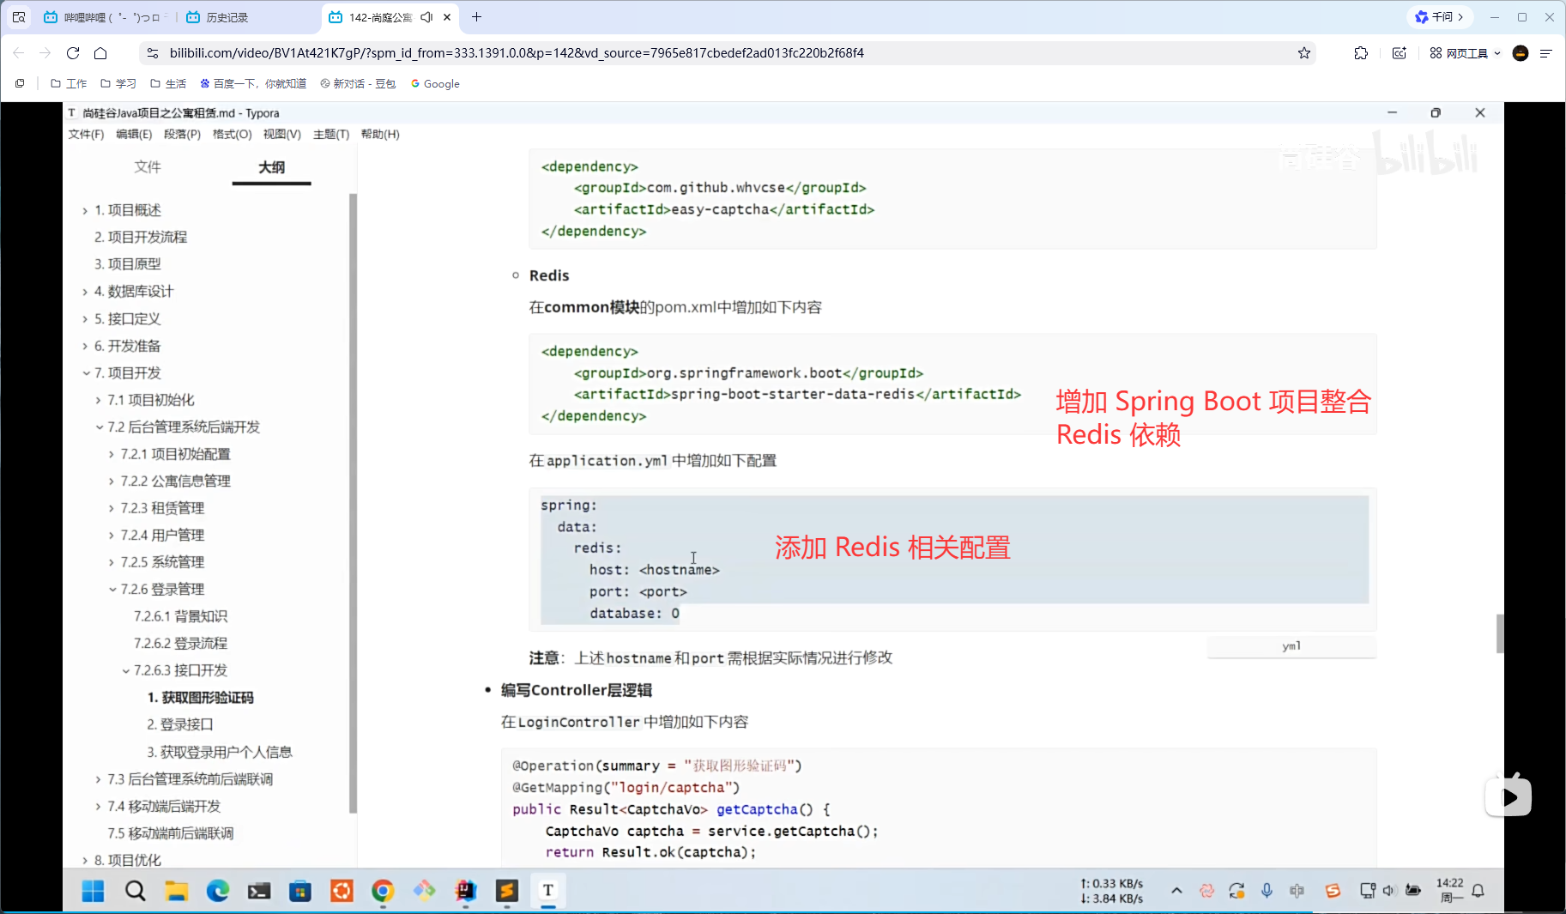The width and height of the screenshot is (1566, 914).
Task: Open taskbar Search icon
Action: 135,891
